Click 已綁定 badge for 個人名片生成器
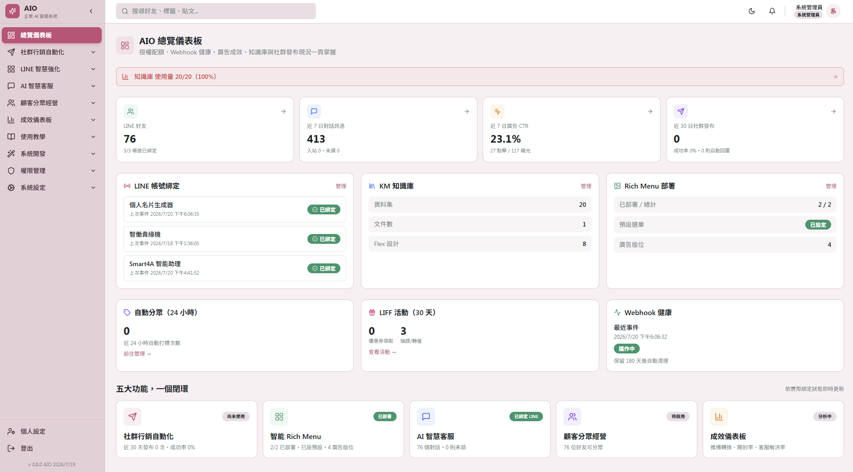The height and width of the screenshot is (472, 853). pos(324,209)
